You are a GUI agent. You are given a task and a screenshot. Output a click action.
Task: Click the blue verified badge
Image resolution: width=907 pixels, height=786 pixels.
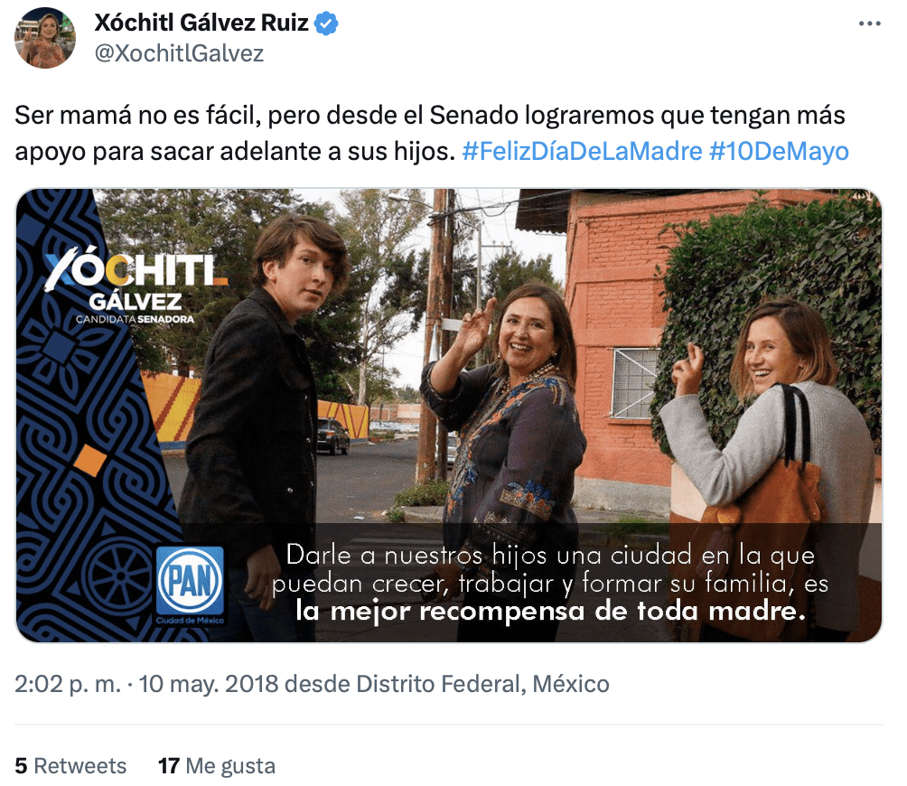tap(326, 23)
